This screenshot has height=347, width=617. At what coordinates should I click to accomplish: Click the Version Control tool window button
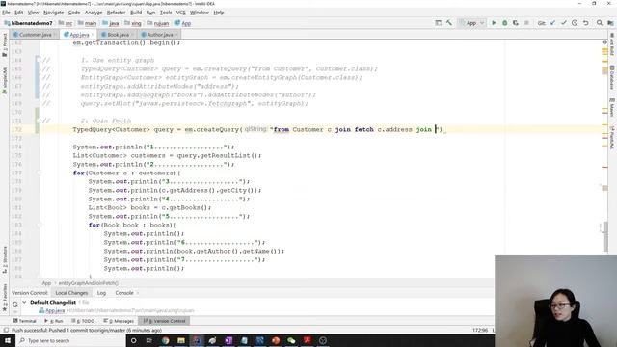coord(165,321)
